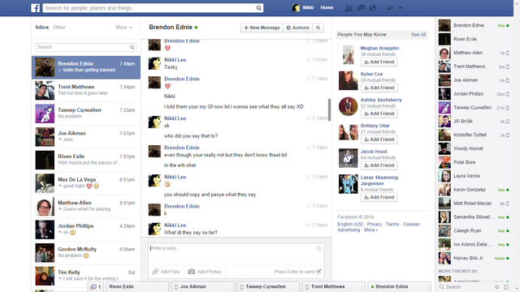Switch to the Other messages tab

[x=59, y=27]
